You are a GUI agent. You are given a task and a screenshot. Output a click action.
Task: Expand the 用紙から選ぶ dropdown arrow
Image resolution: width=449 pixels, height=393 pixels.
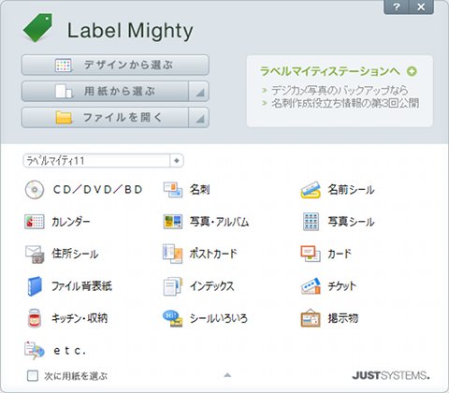(199, 92)
